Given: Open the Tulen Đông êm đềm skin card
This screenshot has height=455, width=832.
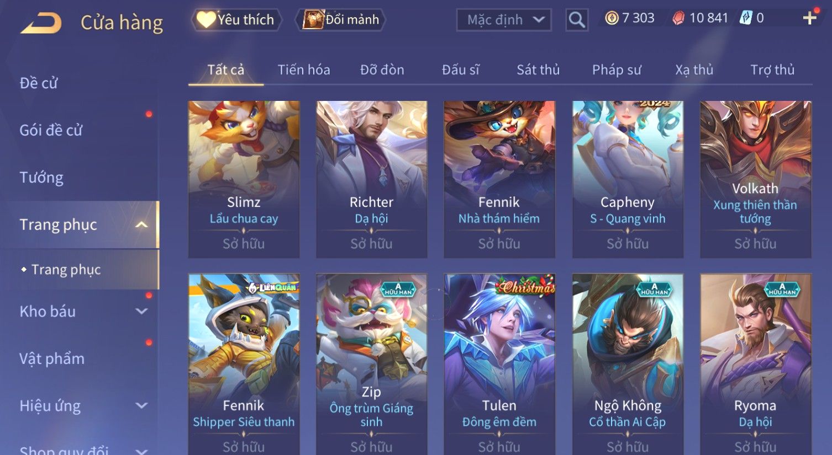Looking at the screenshot, I should pos(499,364).
